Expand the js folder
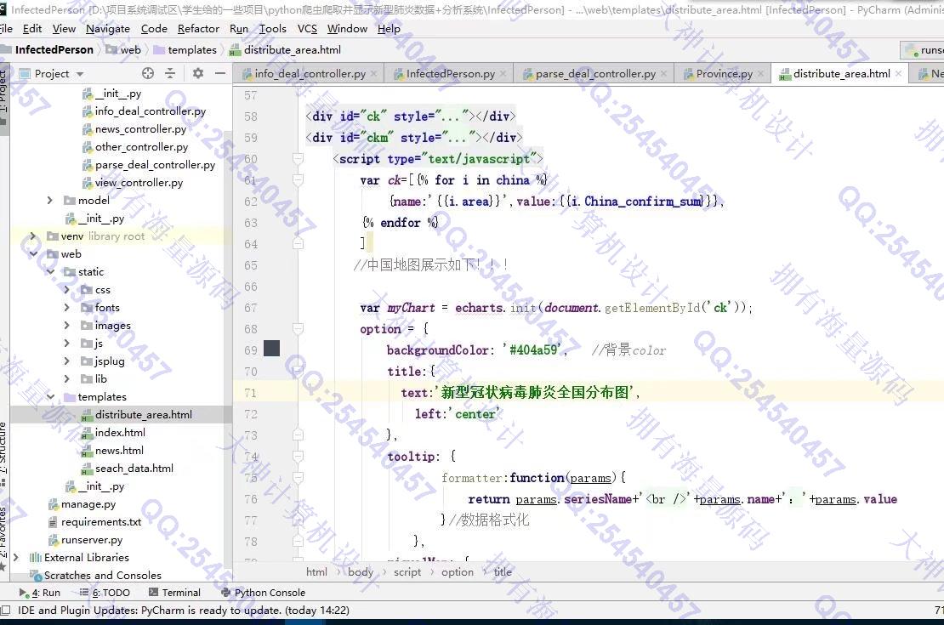944x625 pixels. click(67, 344)
